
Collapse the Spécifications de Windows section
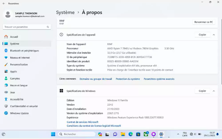click(x=214, y=91)
